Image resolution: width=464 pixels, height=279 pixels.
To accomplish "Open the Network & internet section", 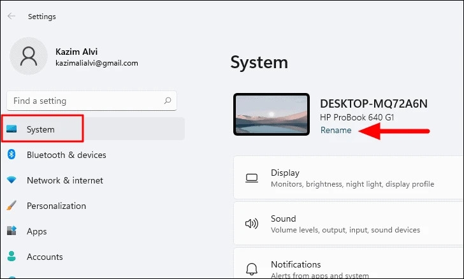I will click(65, 180).
